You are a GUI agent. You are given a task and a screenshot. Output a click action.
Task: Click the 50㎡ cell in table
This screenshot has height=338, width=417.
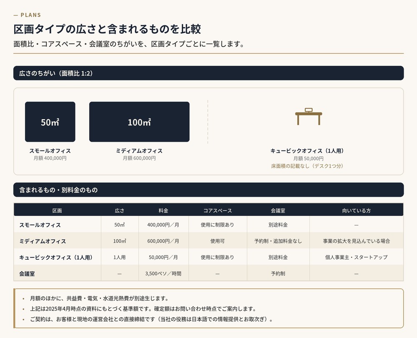coord(120,225)
